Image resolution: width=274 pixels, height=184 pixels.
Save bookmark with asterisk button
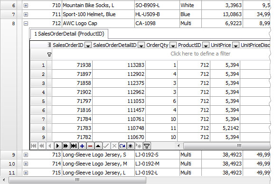(131, 146)
